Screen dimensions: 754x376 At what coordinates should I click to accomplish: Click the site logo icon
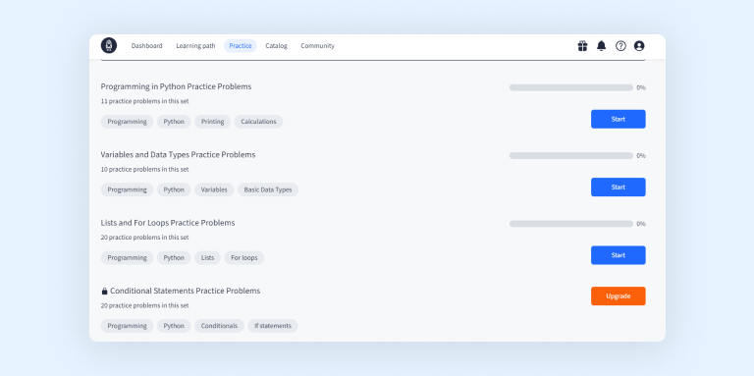pos(109,46)
